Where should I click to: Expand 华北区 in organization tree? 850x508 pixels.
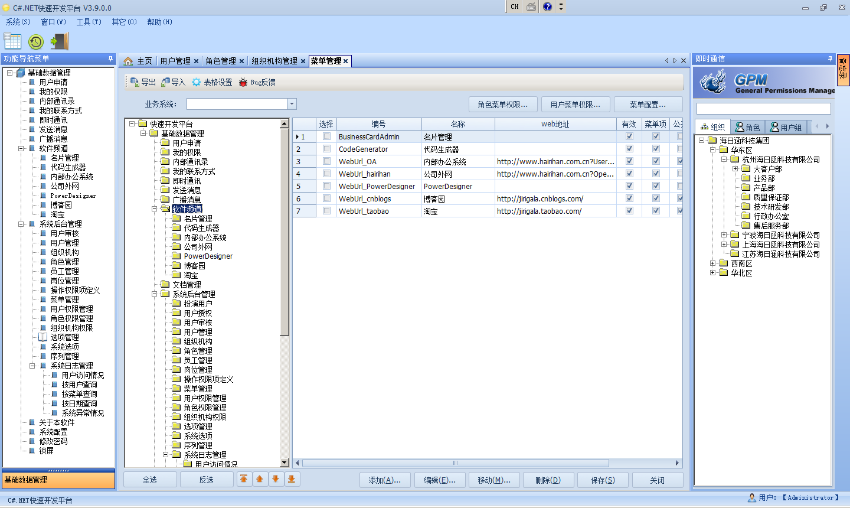point(713,273)
